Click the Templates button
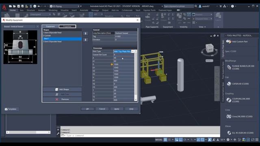The height and width of the screenshot is (146, 260). (11, 109)
